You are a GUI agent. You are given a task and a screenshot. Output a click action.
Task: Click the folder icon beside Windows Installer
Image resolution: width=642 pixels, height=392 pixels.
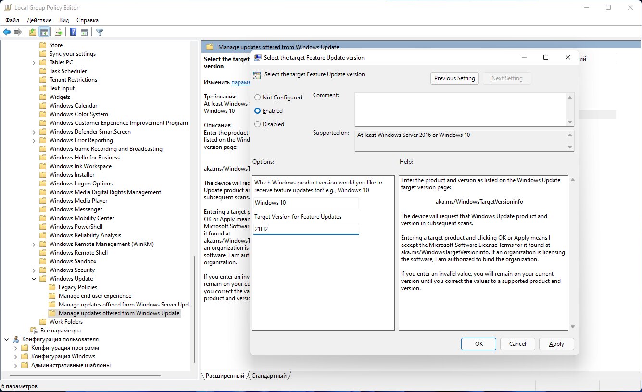pos(43,175)
